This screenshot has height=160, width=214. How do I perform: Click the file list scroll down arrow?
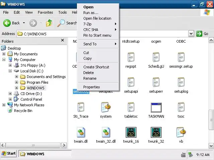click(x=211, y=146)
